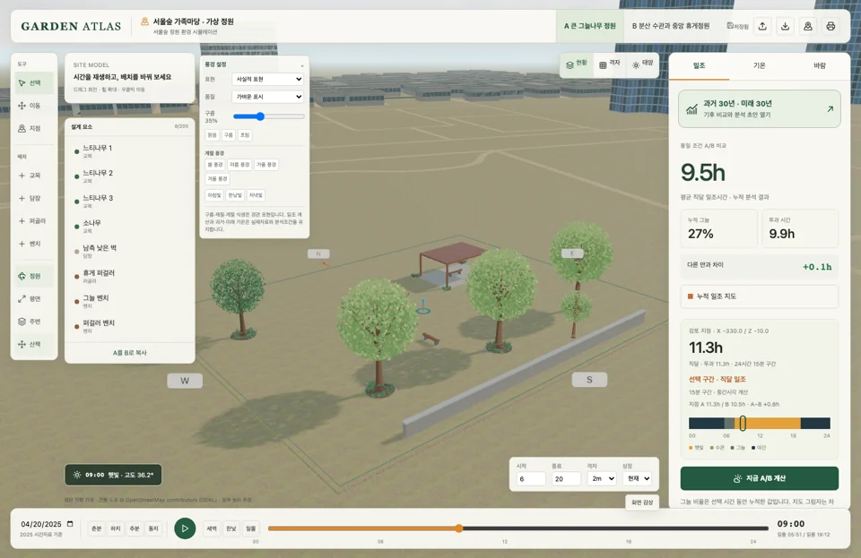Set sky to 흐림 overcast preset

point(245,135)
